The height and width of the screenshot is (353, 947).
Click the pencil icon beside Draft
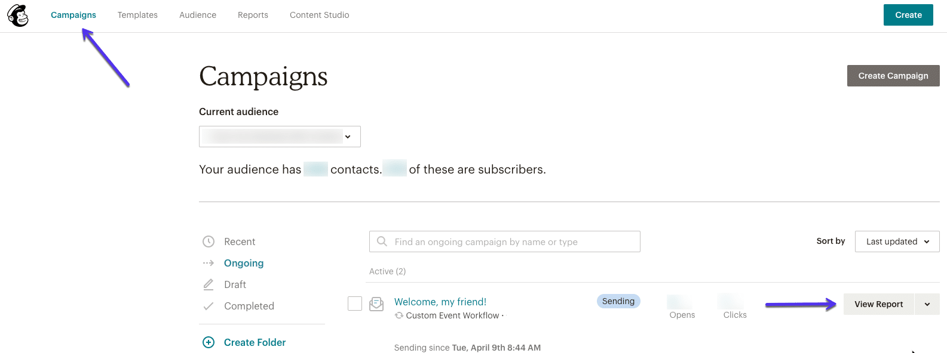(x=209, y=284)
